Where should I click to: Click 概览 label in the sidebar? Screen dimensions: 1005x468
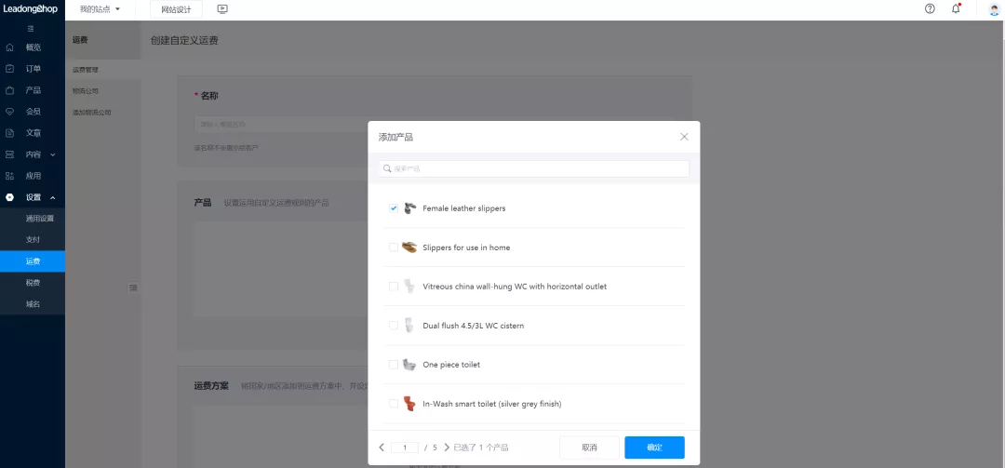point(33,47)
